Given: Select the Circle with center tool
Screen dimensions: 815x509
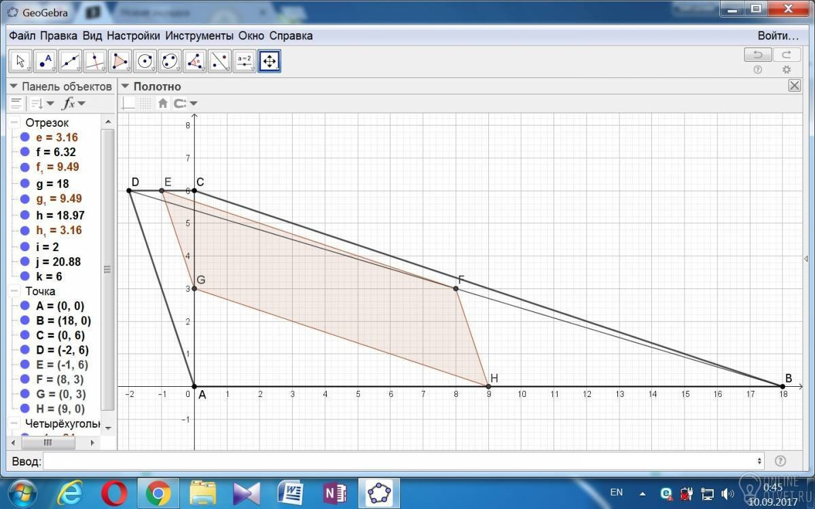Looking at the screenshot, I should tap(145, 61).
